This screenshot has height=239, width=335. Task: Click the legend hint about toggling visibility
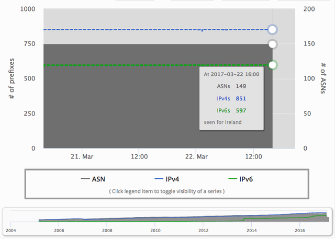pyautogui.click(x=167, y=191)
